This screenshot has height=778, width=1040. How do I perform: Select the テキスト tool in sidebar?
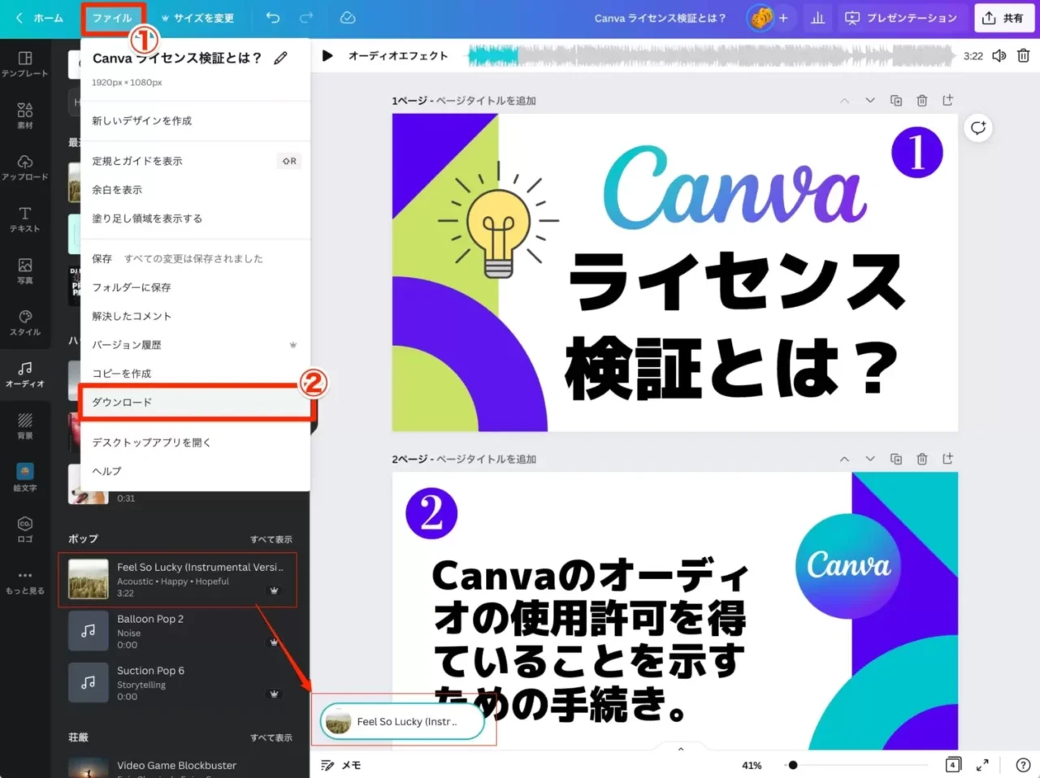24,219
